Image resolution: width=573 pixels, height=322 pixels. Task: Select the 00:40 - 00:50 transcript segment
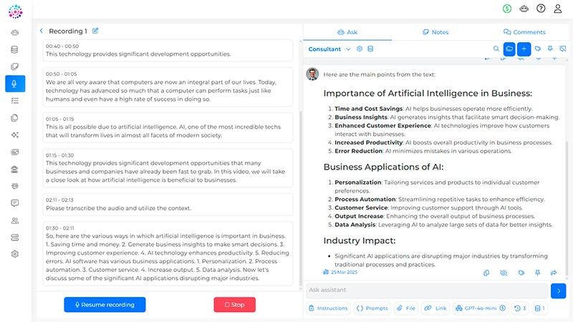168,50
